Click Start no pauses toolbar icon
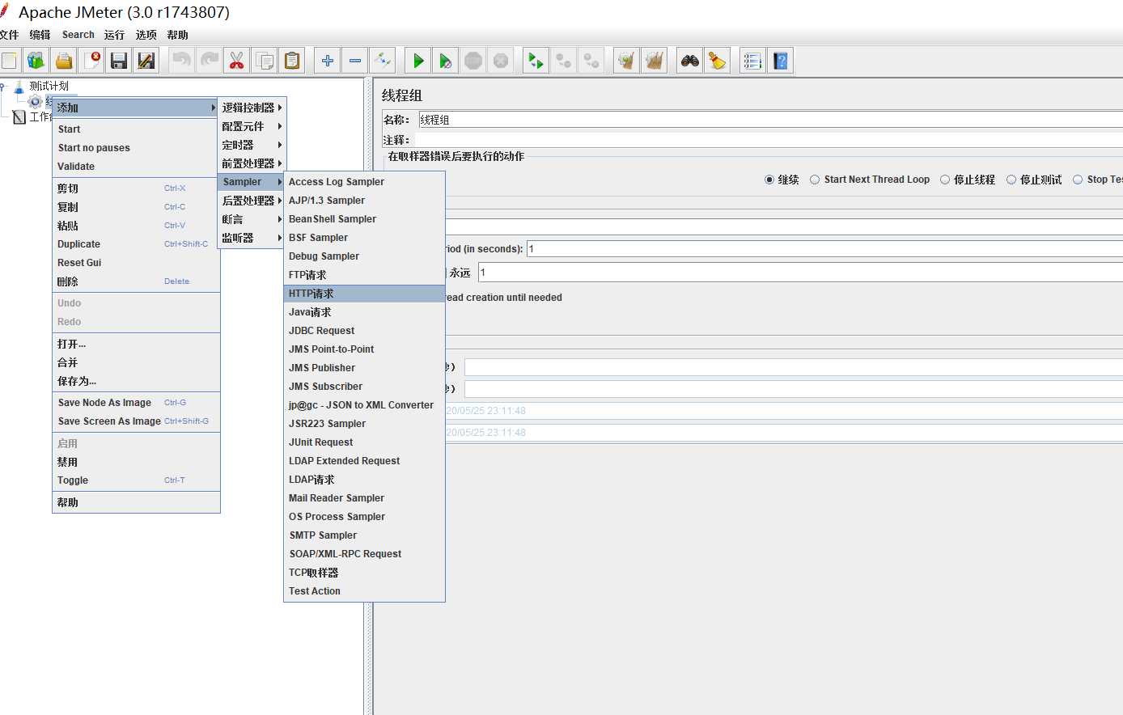 click(446, 61)
